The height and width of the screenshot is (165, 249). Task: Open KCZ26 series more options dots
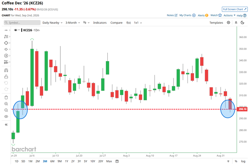[19, 30]
